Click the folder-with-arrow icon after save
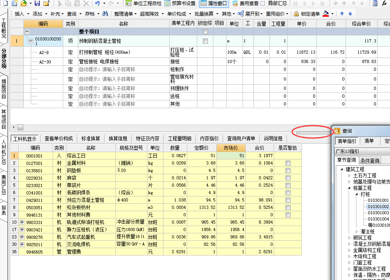The height and width of the screenshot is (280, 390). tap(46, 3)
